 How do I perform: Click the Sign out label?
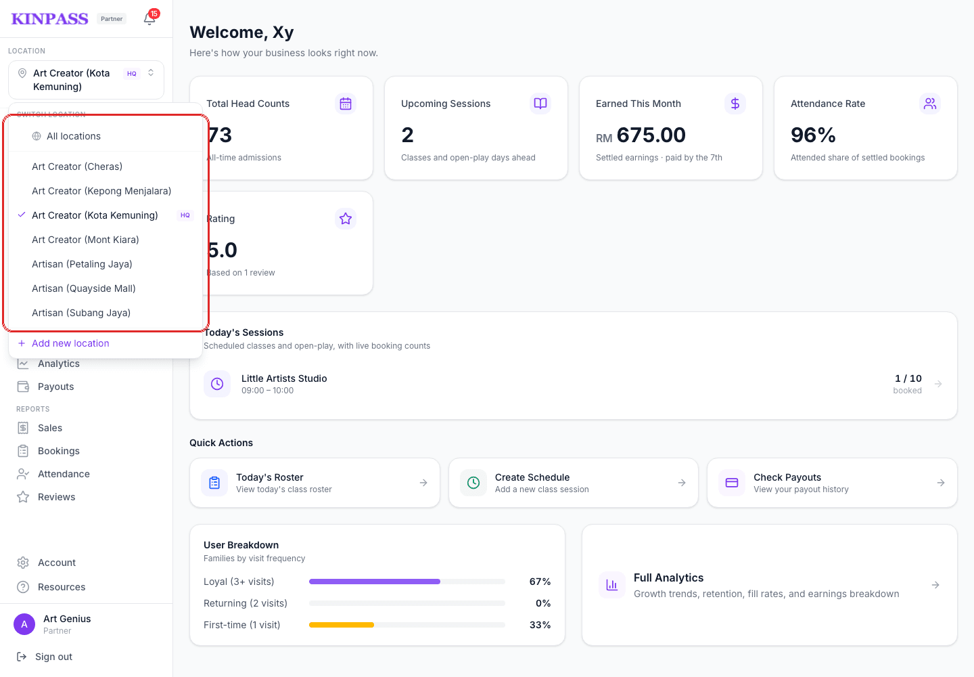click(53, 657)
